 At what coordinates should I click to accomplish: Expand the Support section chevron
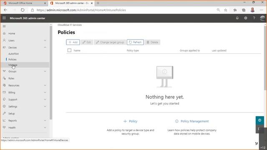coord(45,100)
